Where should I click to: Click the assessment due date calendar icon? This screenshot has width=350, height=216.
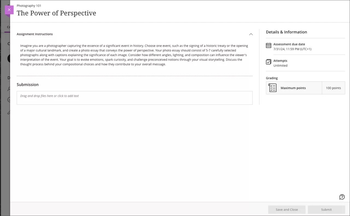click(x=269, y=46)
